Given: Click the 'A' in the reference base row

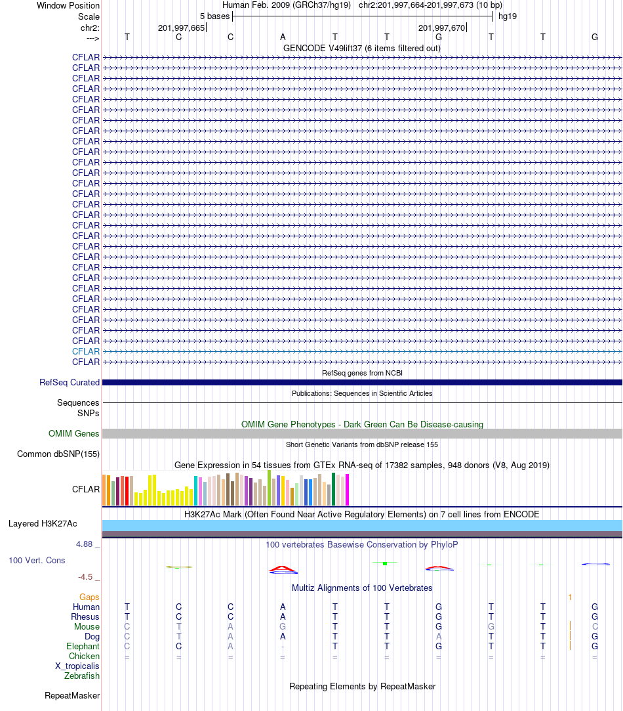Looking at the screenshot, I should click(x=283, y=37).
